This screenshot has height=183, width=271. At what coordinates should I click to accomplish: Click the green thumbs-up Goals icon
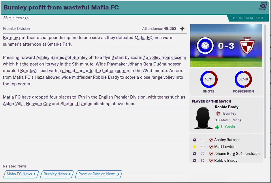click(217, 127)
